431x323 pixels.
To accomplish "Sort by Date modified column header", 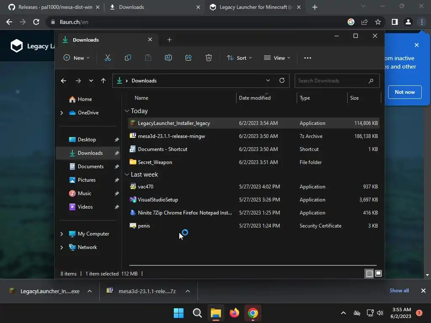I will pos(255,98).
